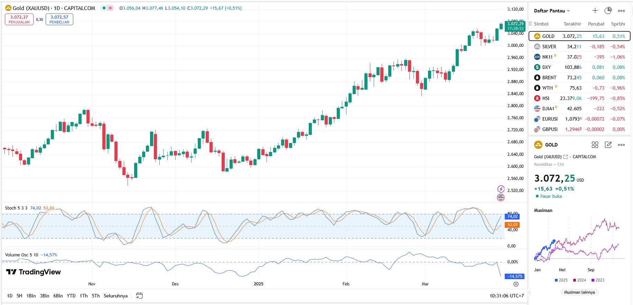Click the grid layout icon beside GOLD
The width and height of the screenshot is (633, 305).
(595, 145)
